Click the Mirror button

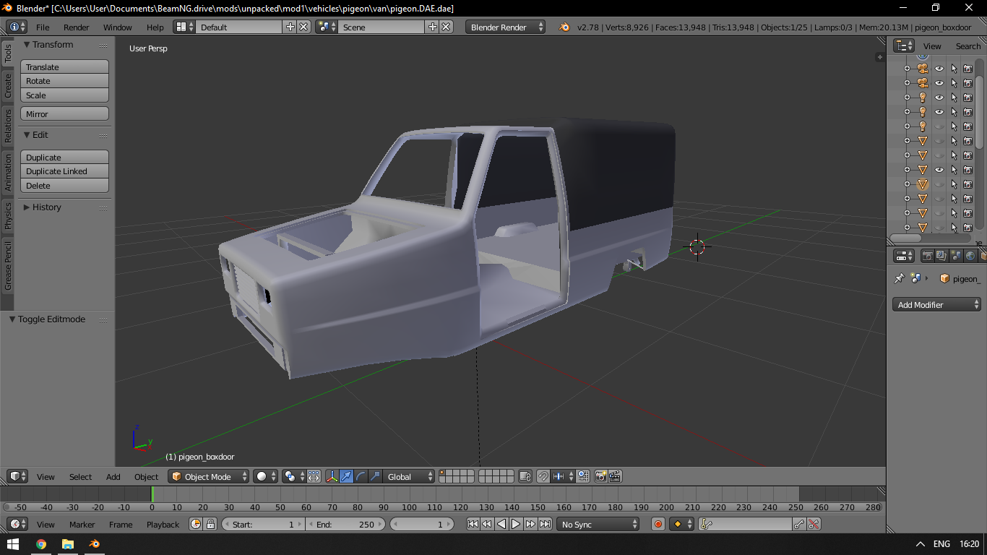coord(64,113)
